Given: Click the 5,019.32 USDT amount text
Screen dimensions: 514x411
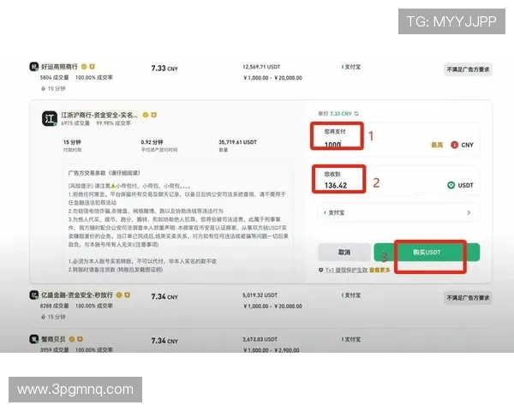Looking at the screenshot, I should click(x=260, y=295).
